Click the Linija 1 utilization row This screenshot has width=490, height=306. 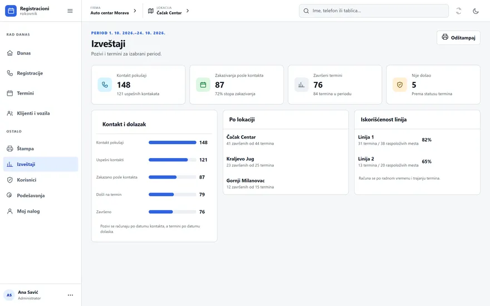point(417,140)
